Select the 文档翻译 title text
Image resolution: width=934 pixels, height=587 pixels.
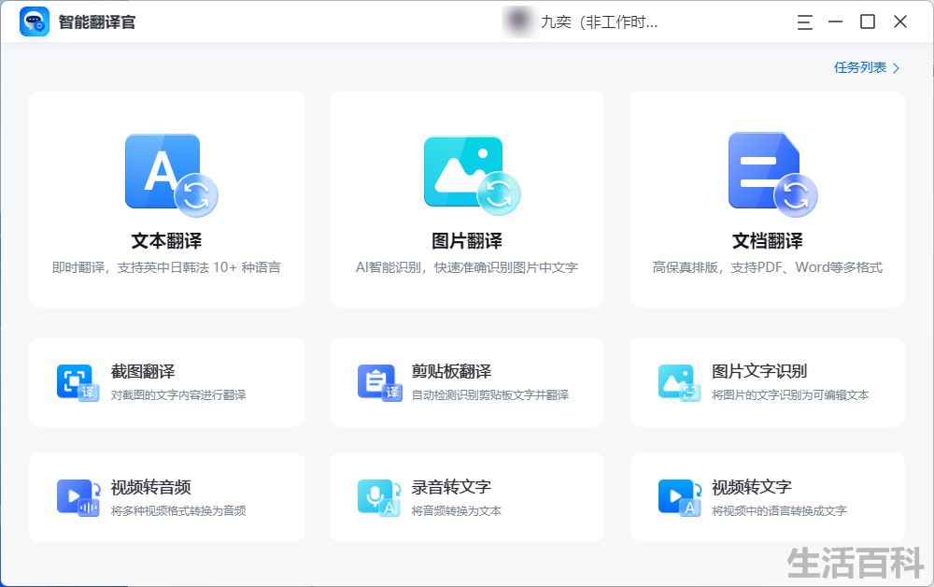point(767,241)
